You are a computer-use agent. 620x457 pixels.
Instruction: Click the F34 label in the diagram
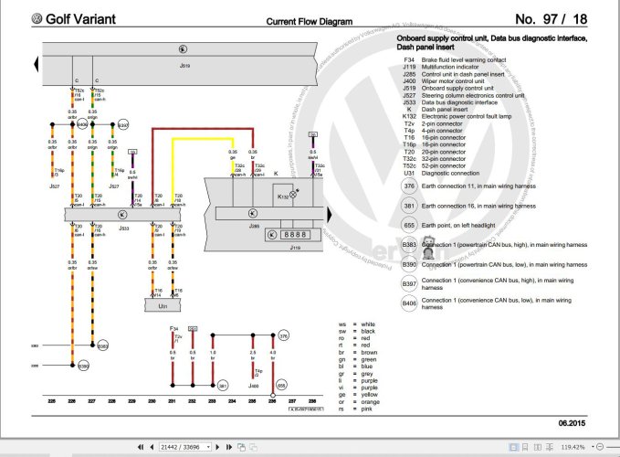pos(173,328)
